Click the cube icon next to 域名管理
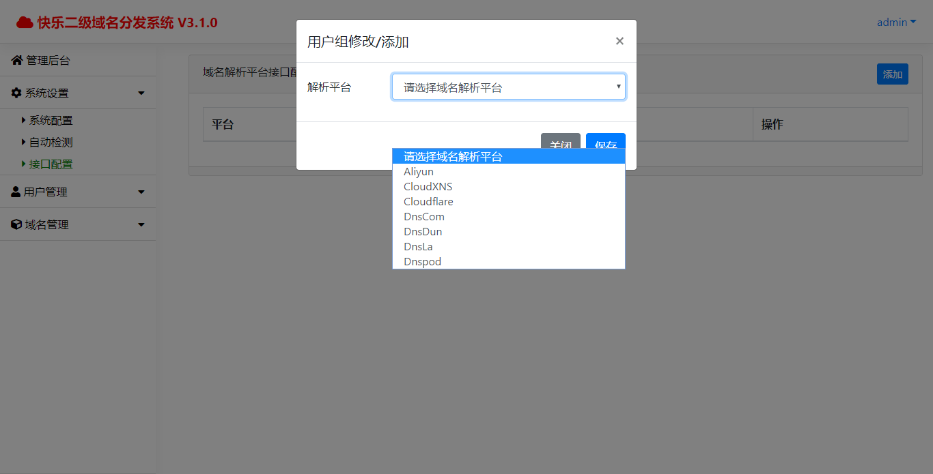The width and height of the screenshot is (933, 474). click(x=15, y=224)
